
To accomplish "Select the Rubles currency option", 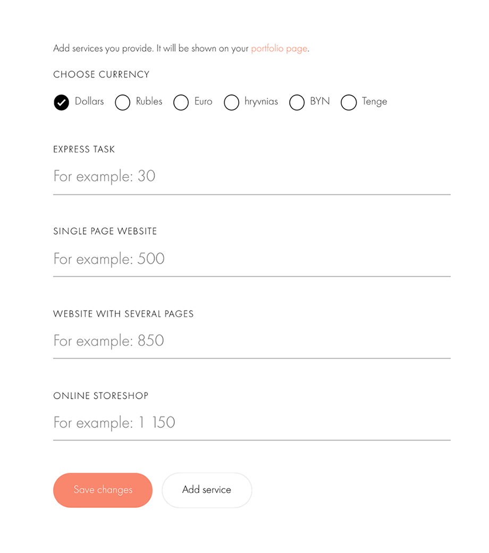I will click(123, 102).
